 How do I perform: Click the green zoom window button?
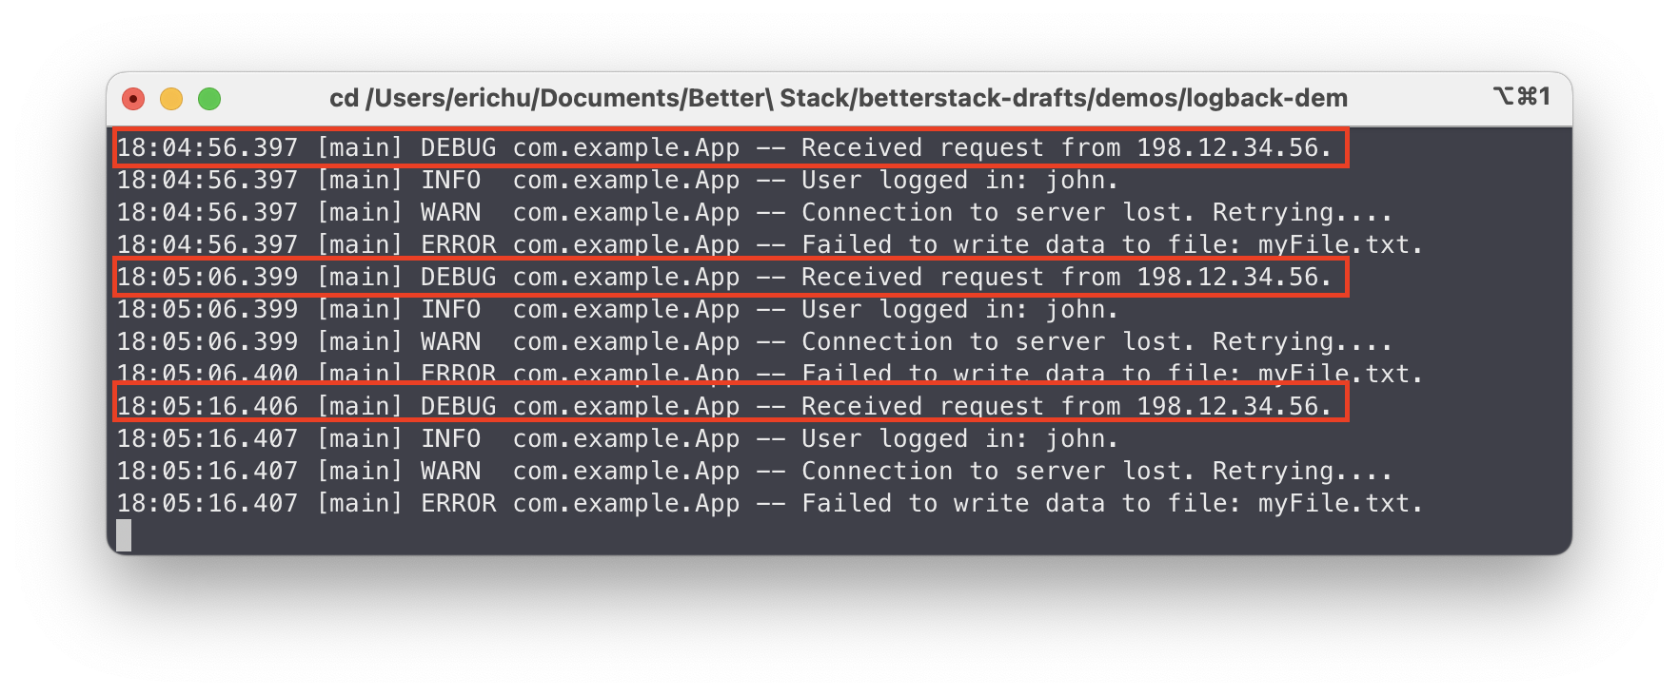[x=209, y=99]
